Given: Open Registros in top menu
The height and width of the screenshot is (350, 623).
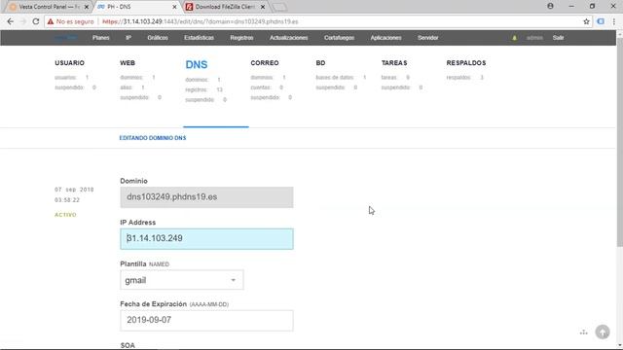Looking at the screenshot, I should point(241,38).
